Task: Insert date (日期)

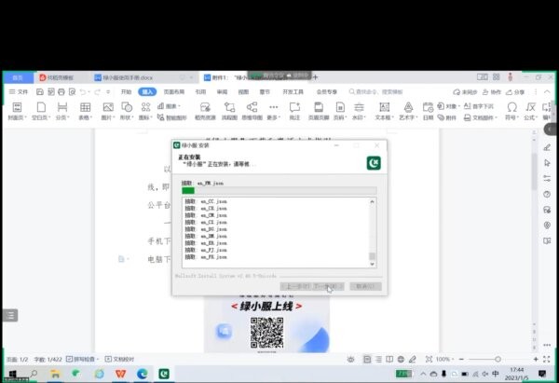Action: click(x=428, y=111)
